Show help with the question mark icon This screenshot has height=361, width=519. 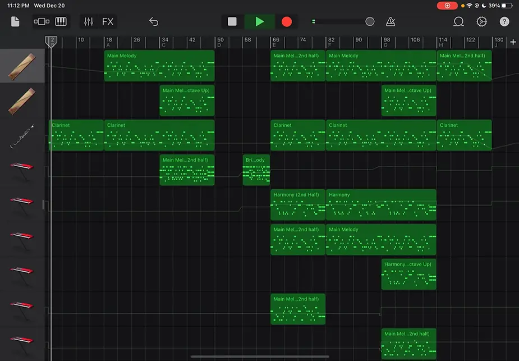pyautogui.click(x=504, y=22)
